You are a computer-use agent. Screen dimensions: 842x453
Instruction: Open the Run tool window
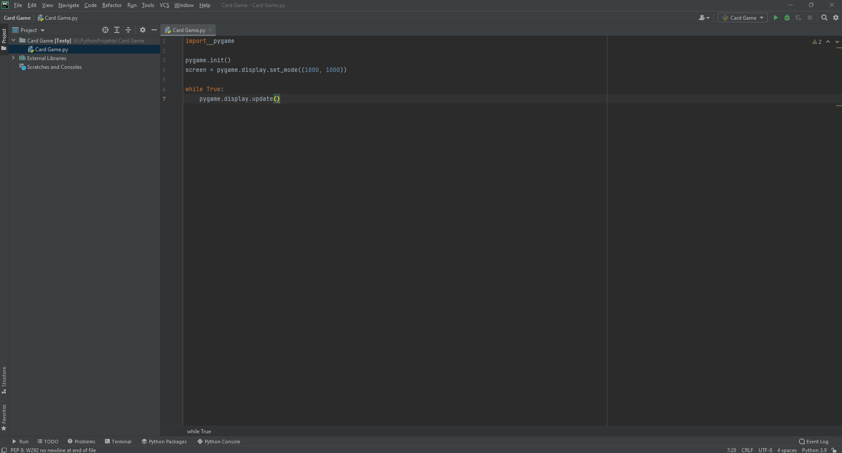20,442
